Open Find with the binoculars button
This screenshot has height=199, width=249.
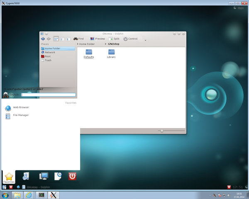click(x=78, y=39)
